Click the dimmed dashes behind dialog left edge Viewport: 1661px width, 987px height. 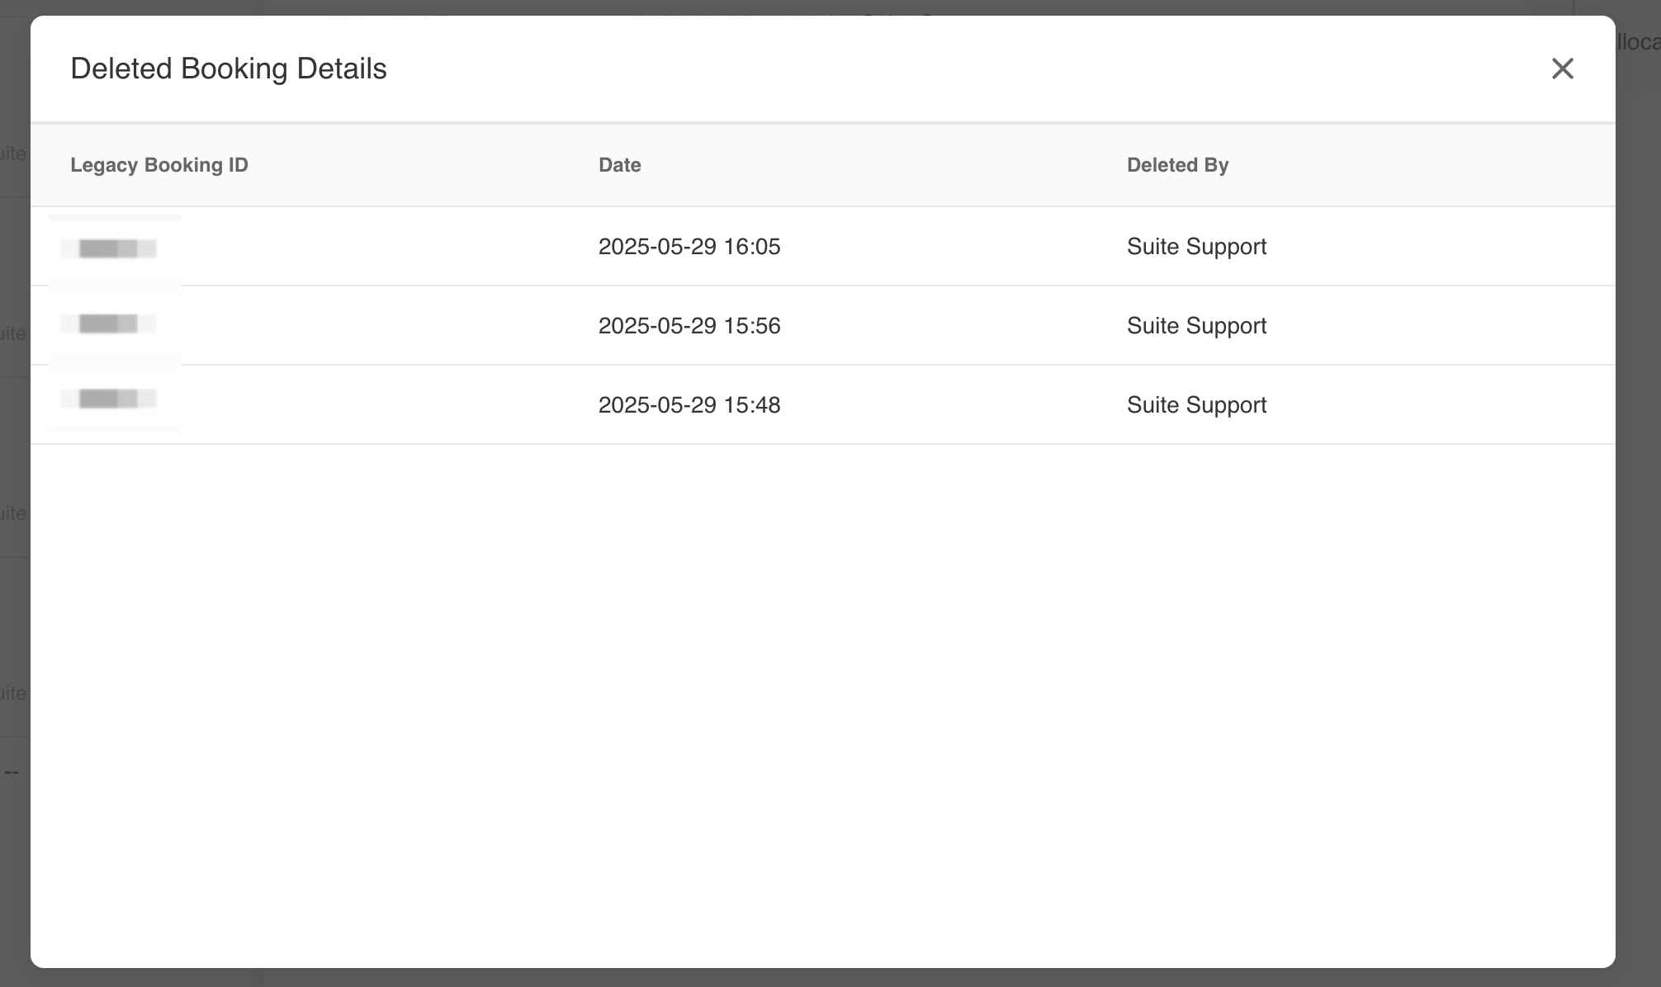[12, 772]
